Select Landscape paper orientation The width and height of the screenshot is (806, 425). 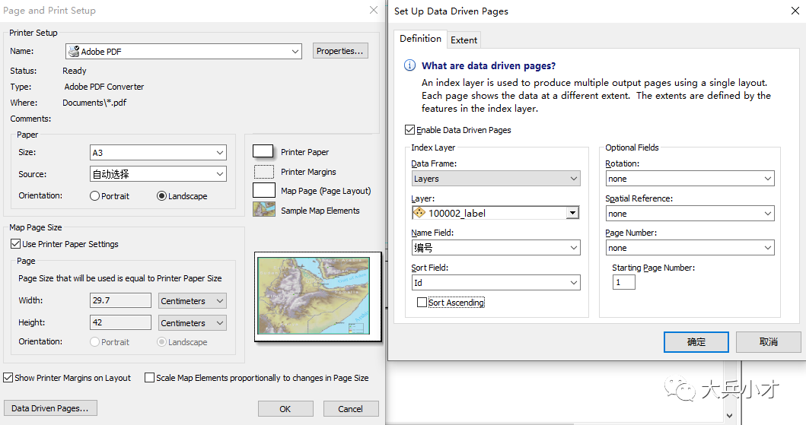(x=161, y=196)
